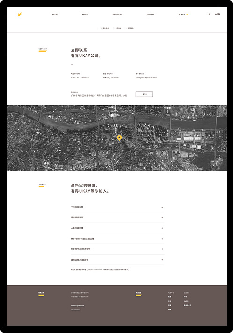This screenshot has height=333, width=233.
Task: Expand the first job listing plus icon
Action: (162, 207)
